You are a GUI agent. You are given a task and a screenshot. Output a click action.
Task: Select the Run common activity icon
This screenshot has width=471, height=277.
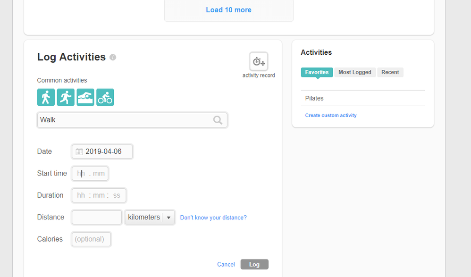pos(66,98)
